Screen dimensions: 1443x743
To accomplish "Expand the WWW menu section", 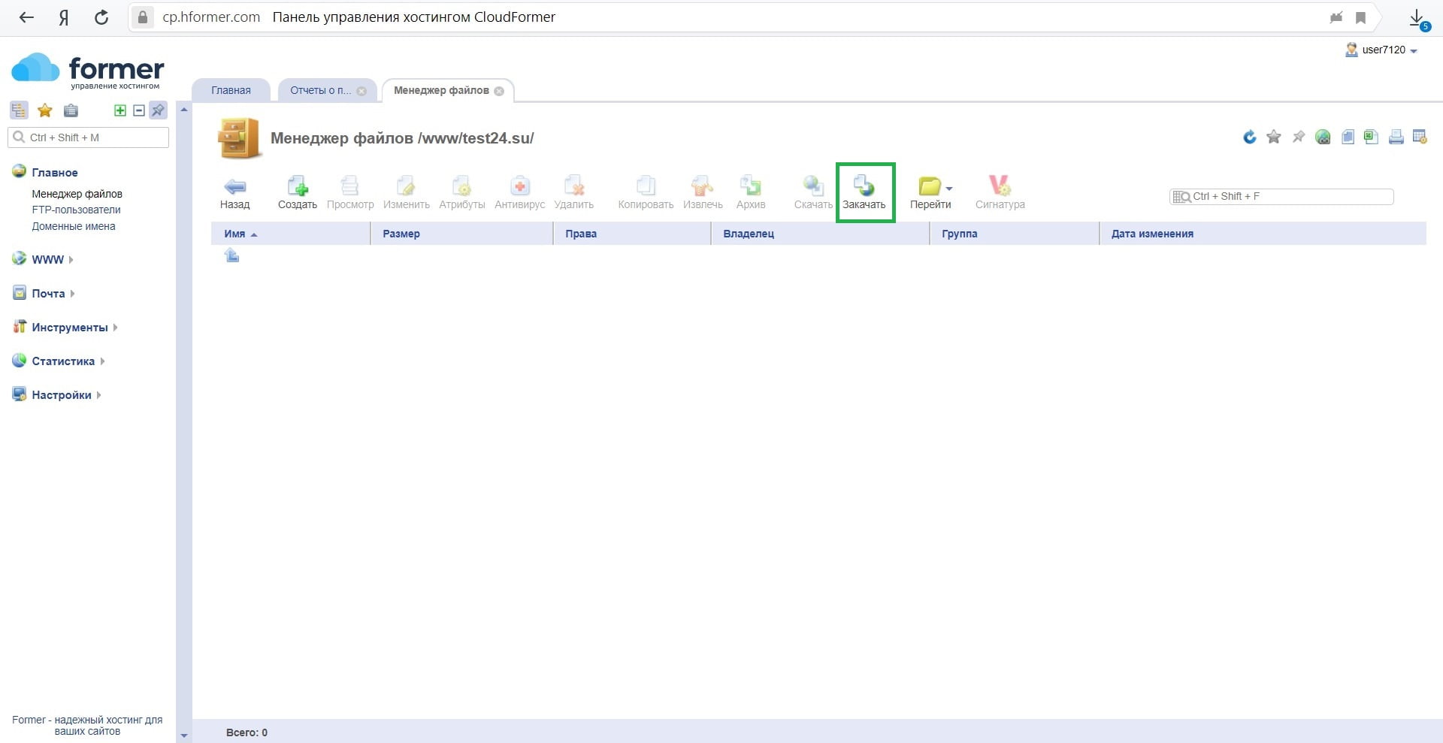I will pyautogui.click(x=47, y=260).
